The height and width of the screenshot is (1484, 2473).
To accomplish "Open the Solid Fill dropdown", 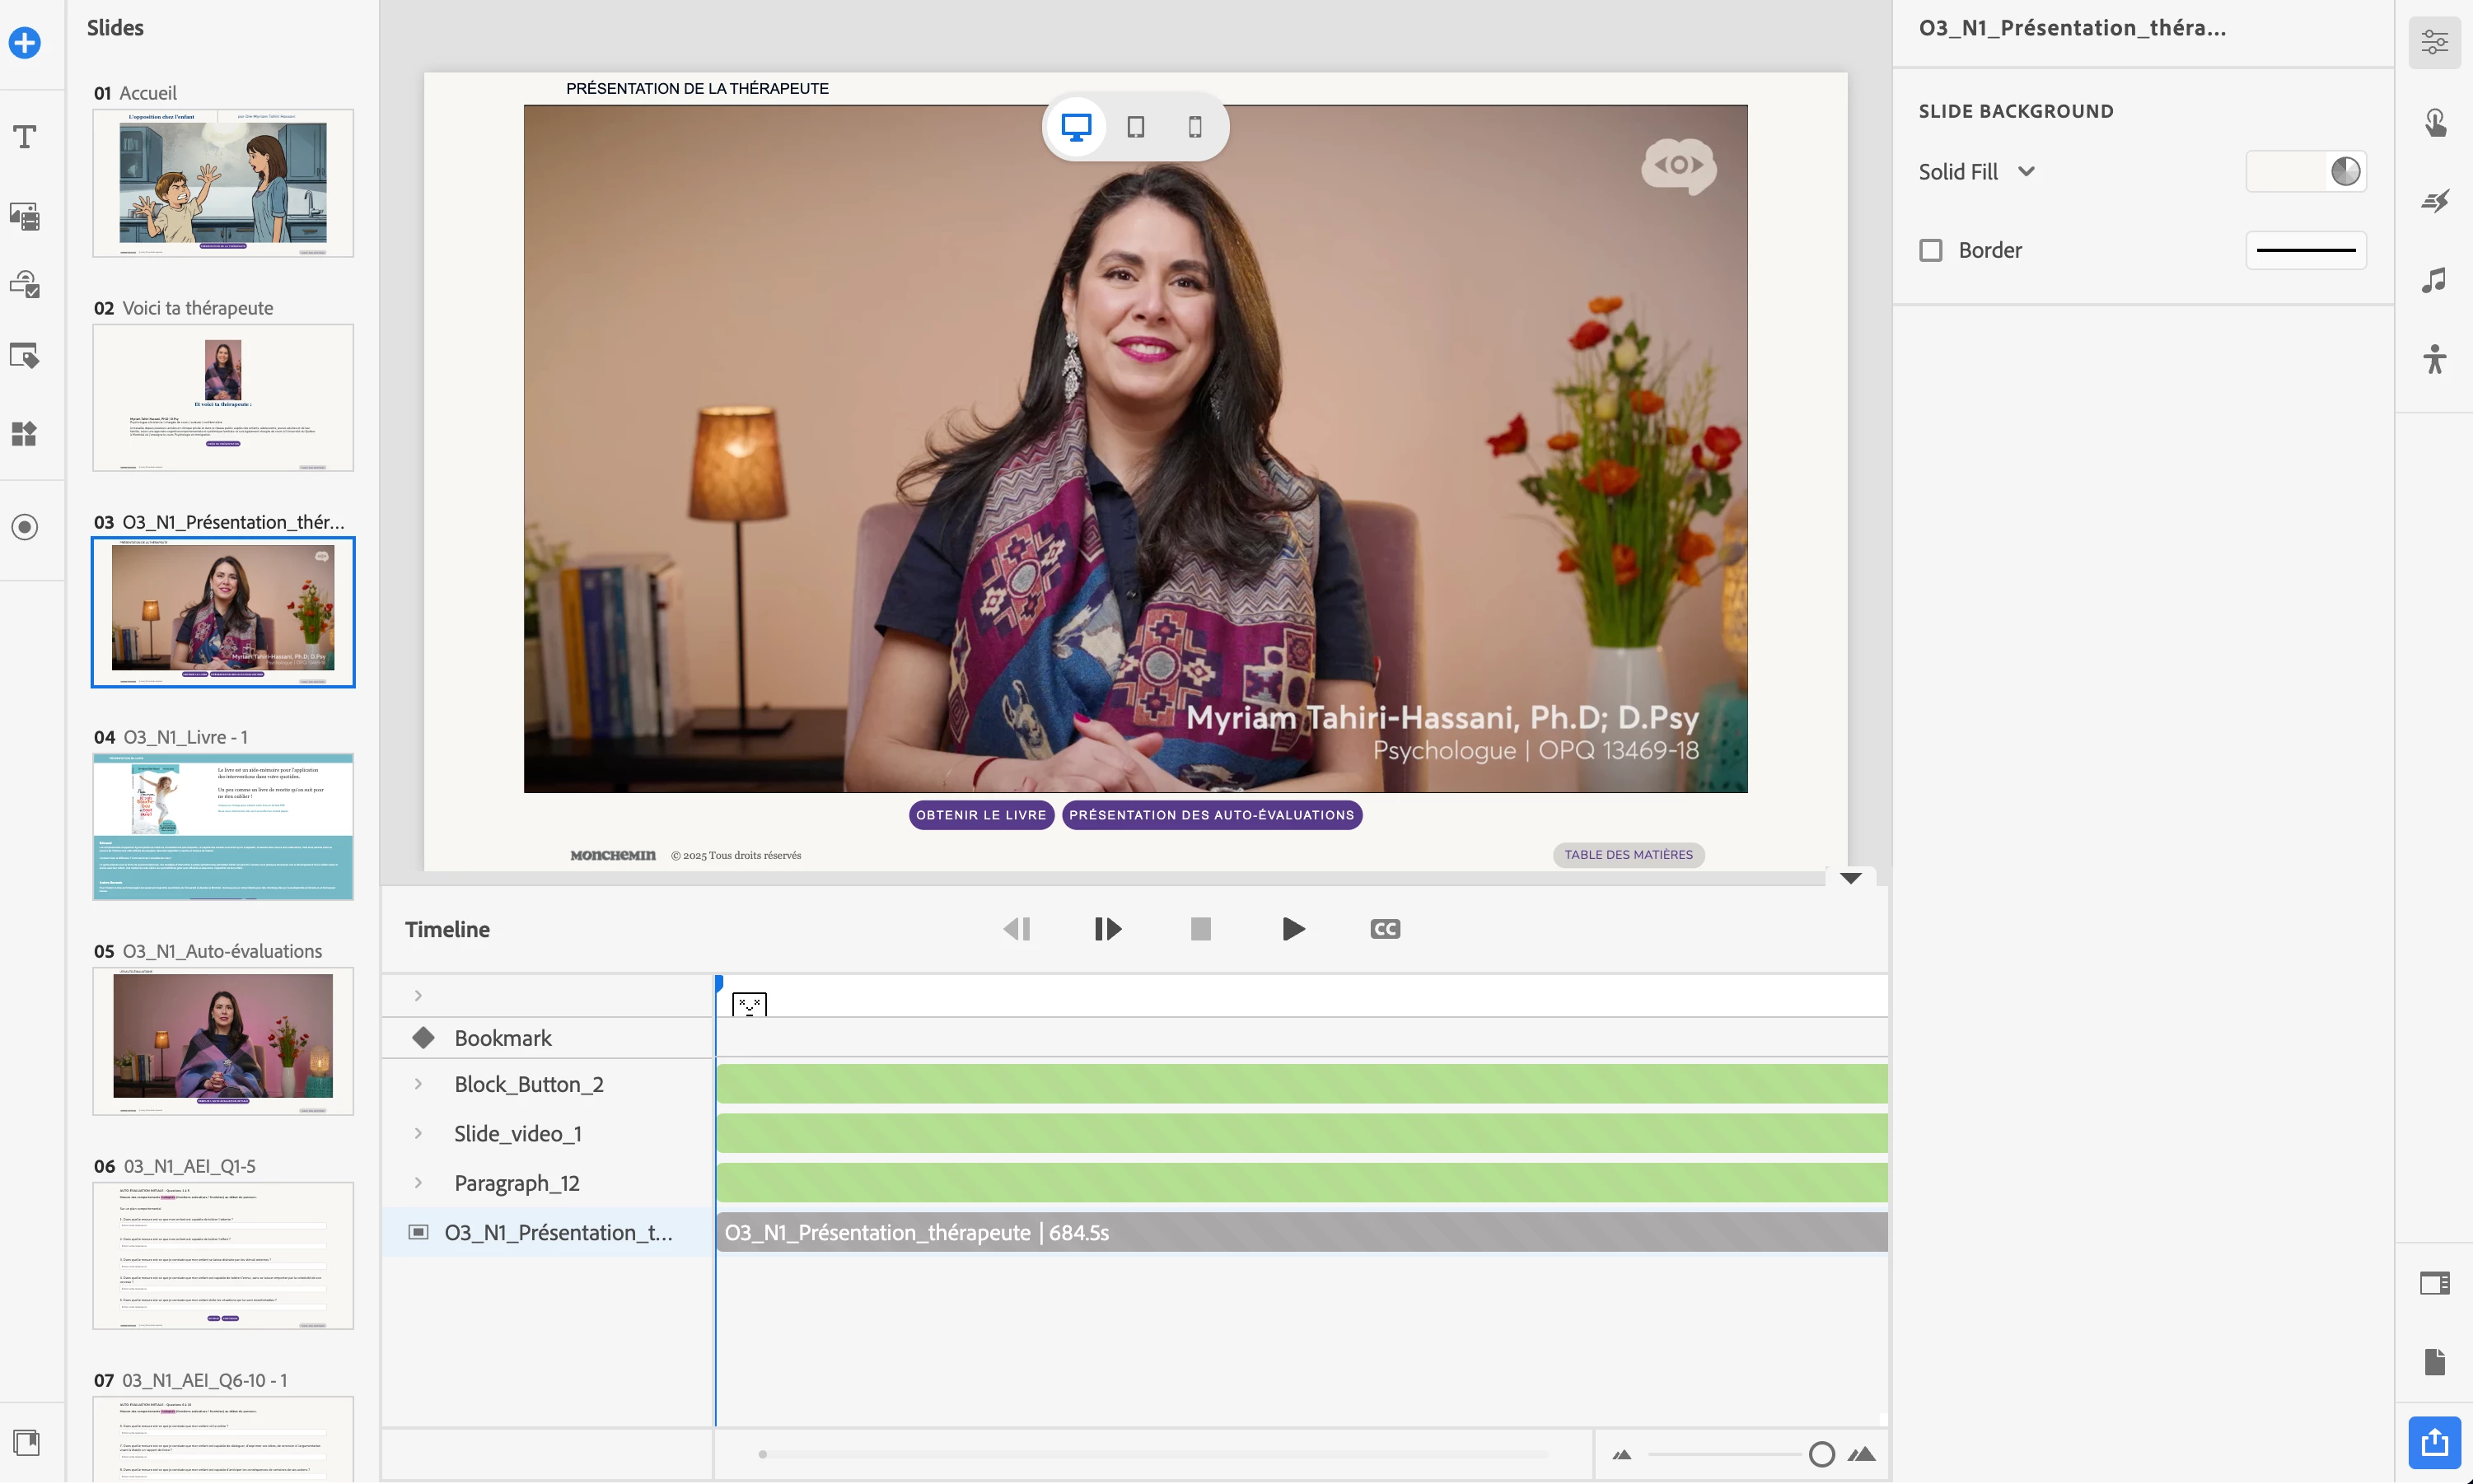I will click(1976, 172).
